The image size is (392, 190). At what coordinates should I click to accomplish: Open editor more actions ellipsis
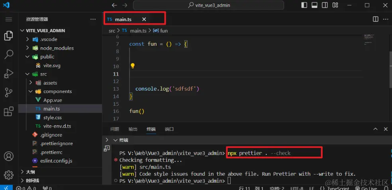386,19
